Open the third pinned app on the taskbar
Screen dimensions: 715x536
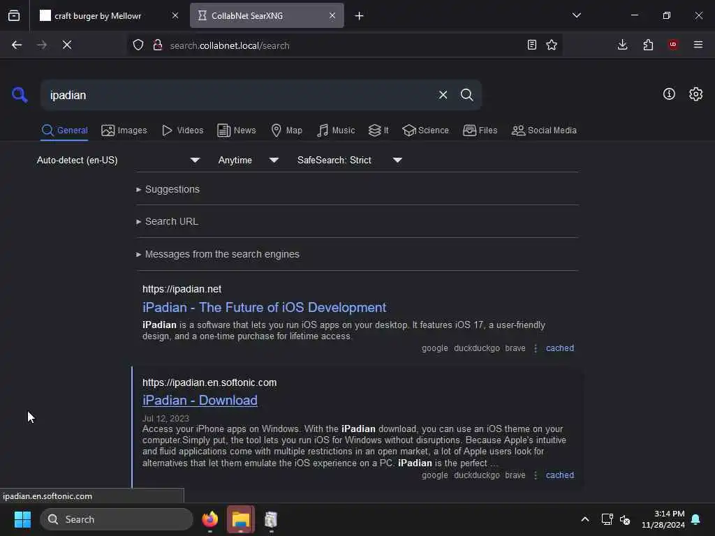click(x=271, y=519)
